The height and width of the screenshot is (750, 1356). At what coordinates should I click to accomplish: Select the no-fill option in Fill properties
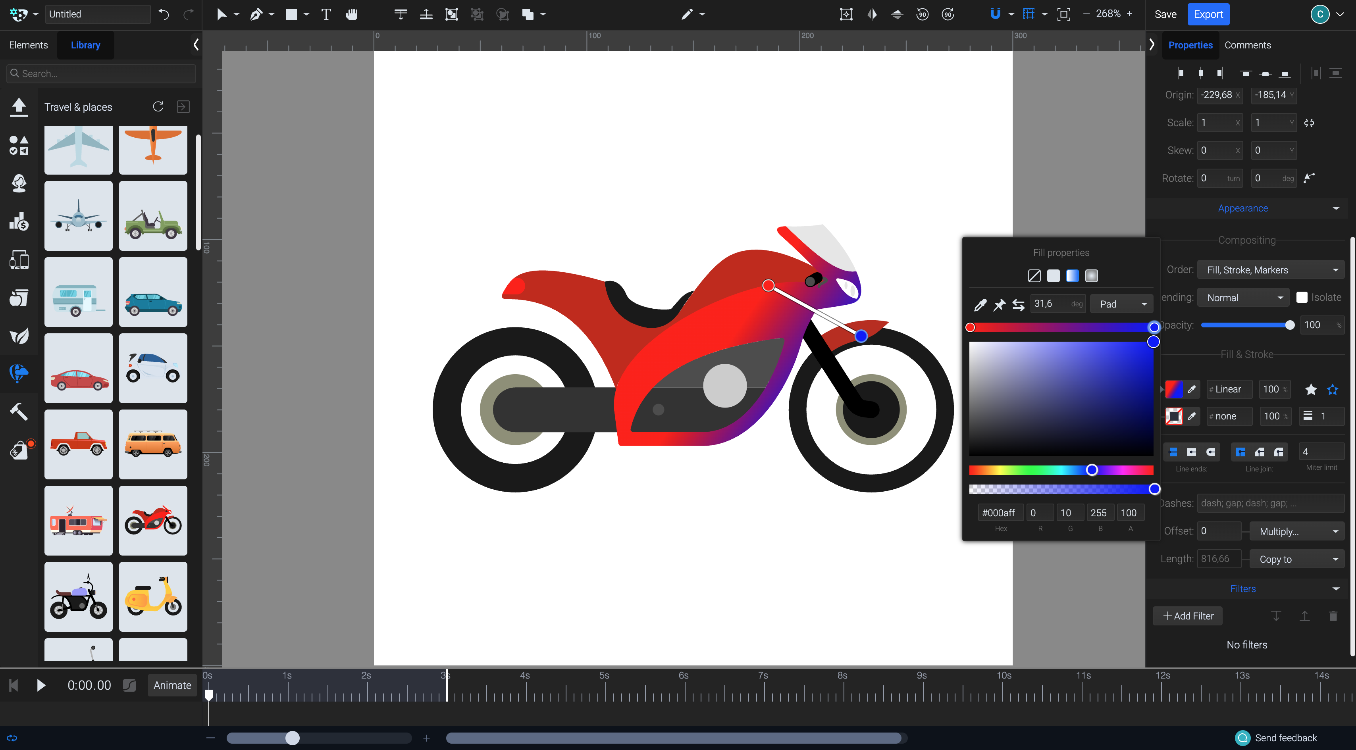(x=1034, y=276)
